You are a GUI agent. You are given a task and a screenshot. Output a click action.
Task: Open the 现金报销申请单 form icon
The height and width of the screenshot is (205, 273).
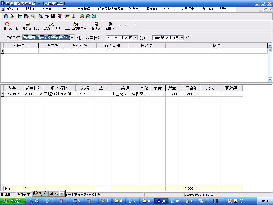tap(75, 24)
